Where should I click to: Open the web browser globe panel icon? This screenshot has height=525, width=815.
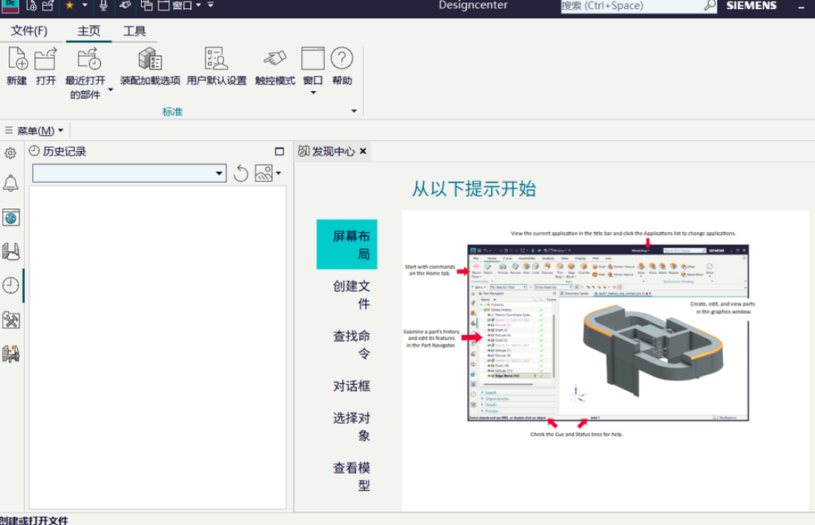click(x=11, y=217)
